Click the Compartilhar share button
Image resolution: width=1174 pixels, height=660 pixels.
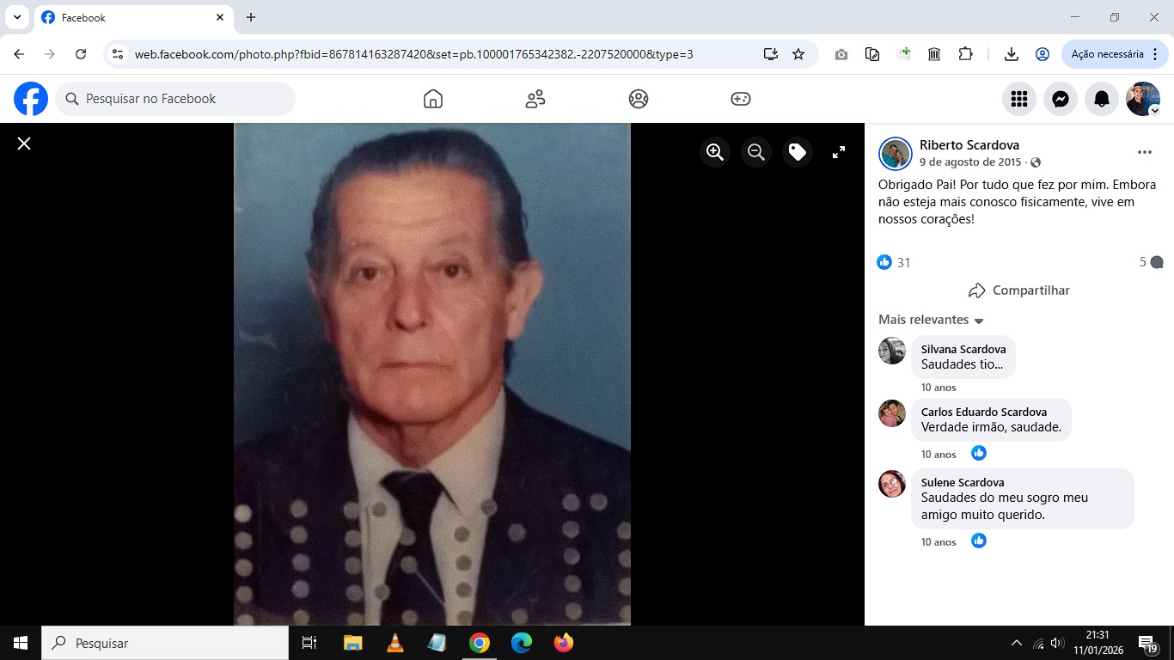(x=1019, y=290)
